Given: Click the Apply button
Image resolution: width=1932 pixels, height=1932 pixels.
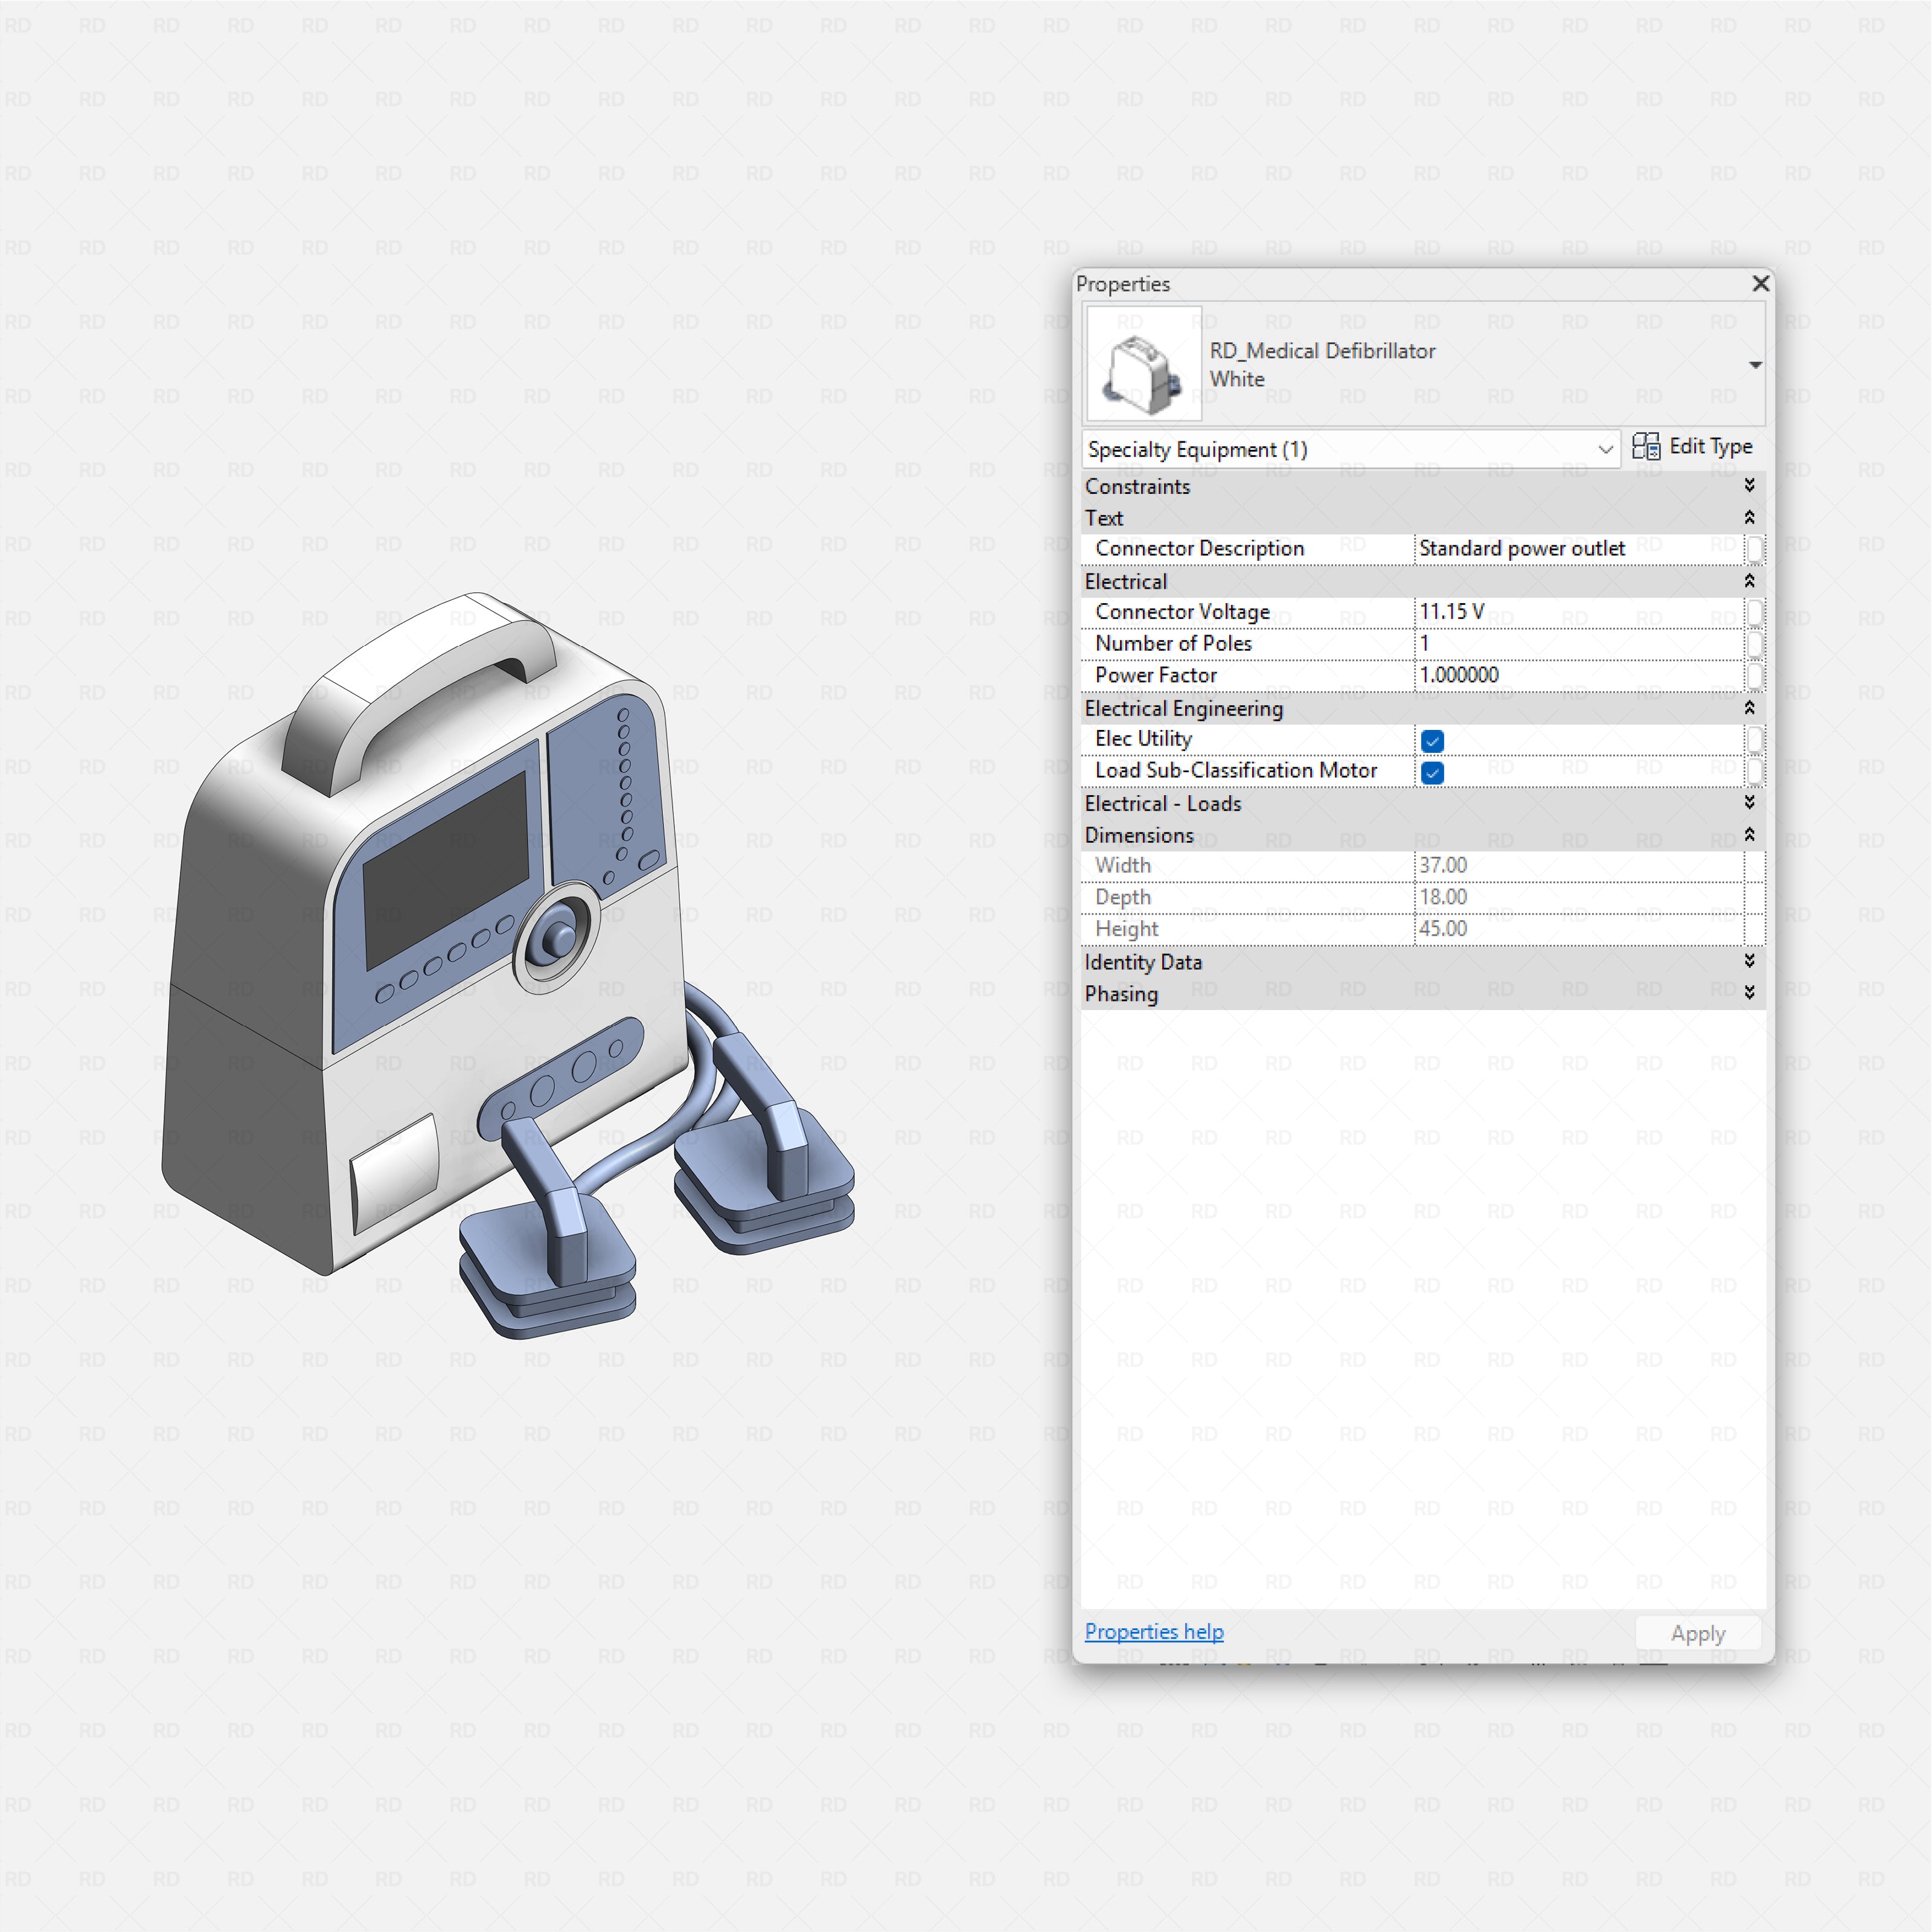Looking at the screenshot, I should click(x=1697, y=1633).
